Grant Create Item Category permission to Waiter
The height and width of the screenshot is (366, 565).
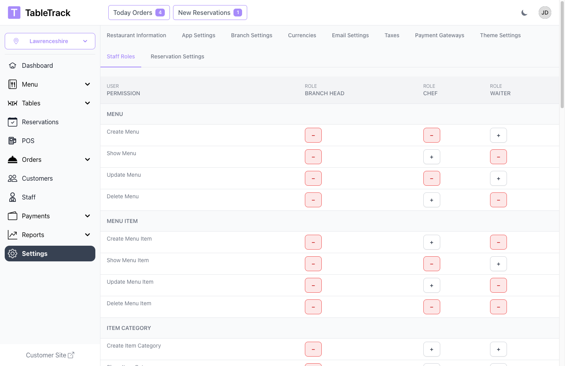click(x=498, y=349)
